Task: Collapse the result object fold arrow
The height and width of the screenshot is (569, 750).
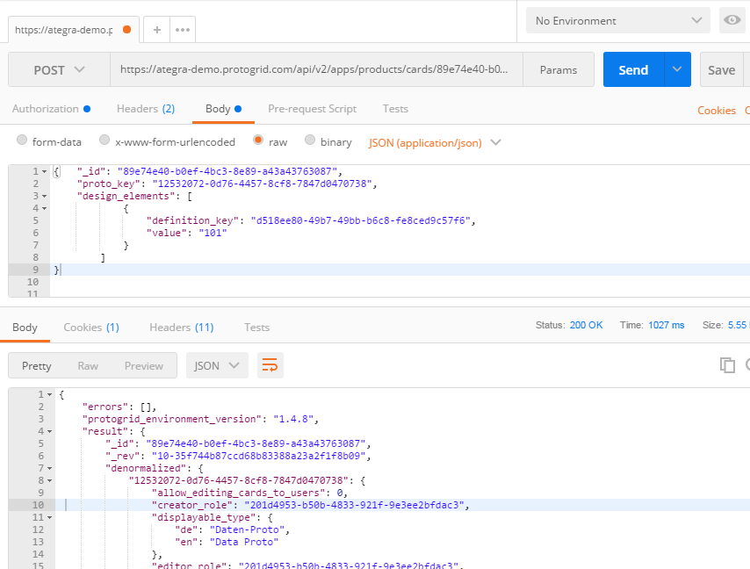Action: coord(50,431)
